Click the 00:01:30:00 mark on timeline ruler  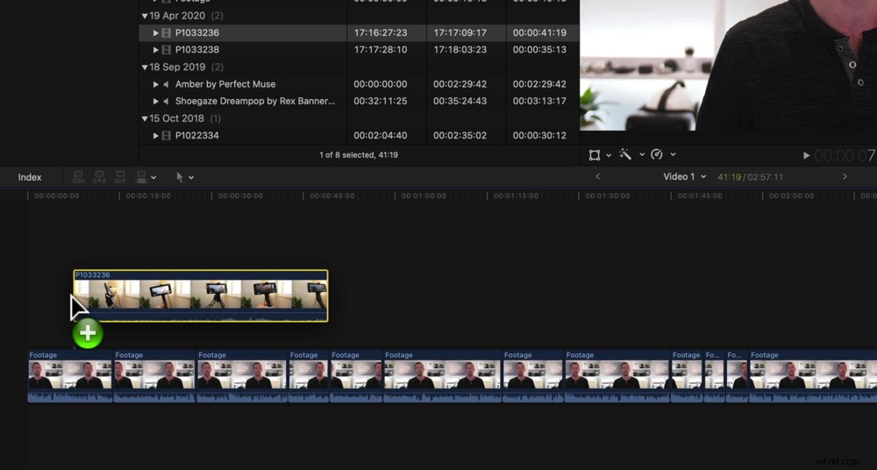tap(608, 196)
